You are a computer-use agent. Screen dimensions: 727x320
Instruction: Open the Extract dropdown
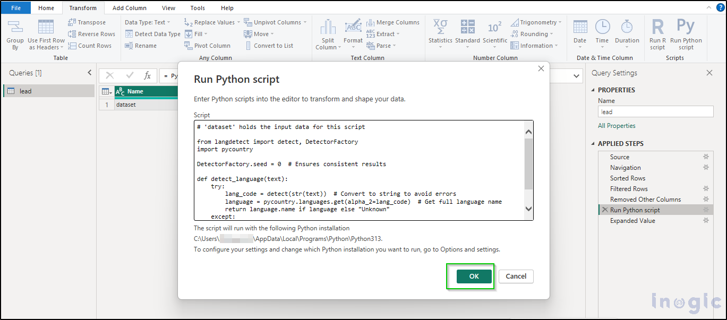[383, 34]
